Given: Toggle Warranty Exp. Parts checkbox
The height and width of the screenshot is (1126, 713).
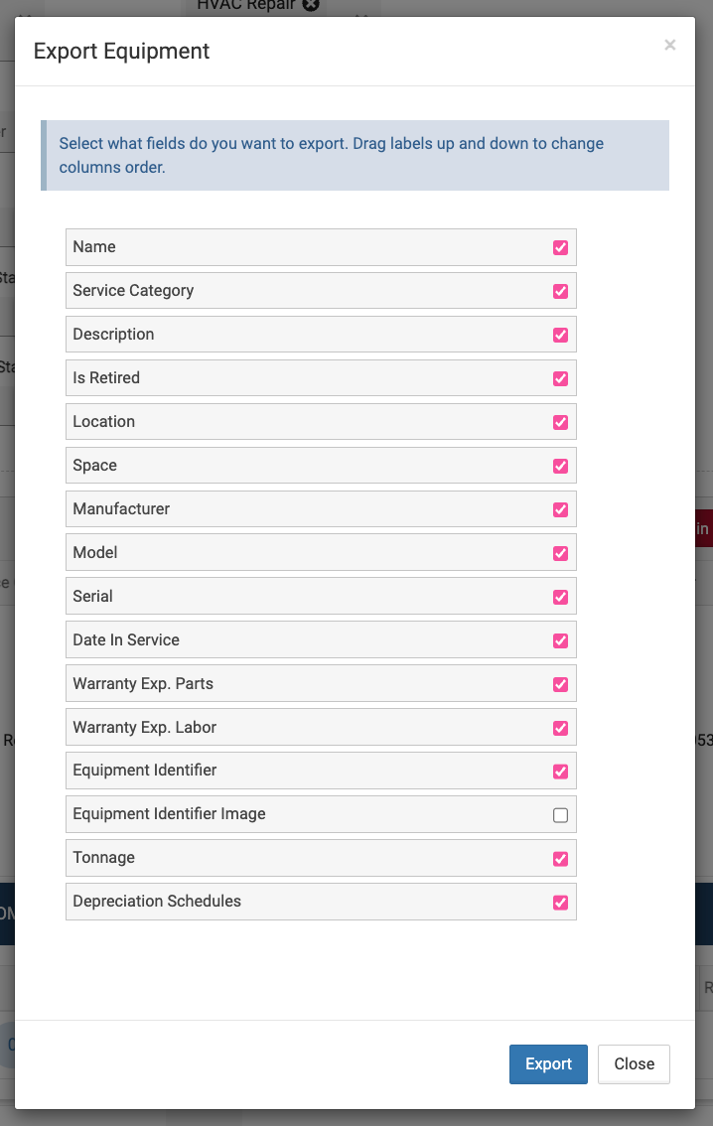Looking at the screenshot, I should tap(560, 684).
